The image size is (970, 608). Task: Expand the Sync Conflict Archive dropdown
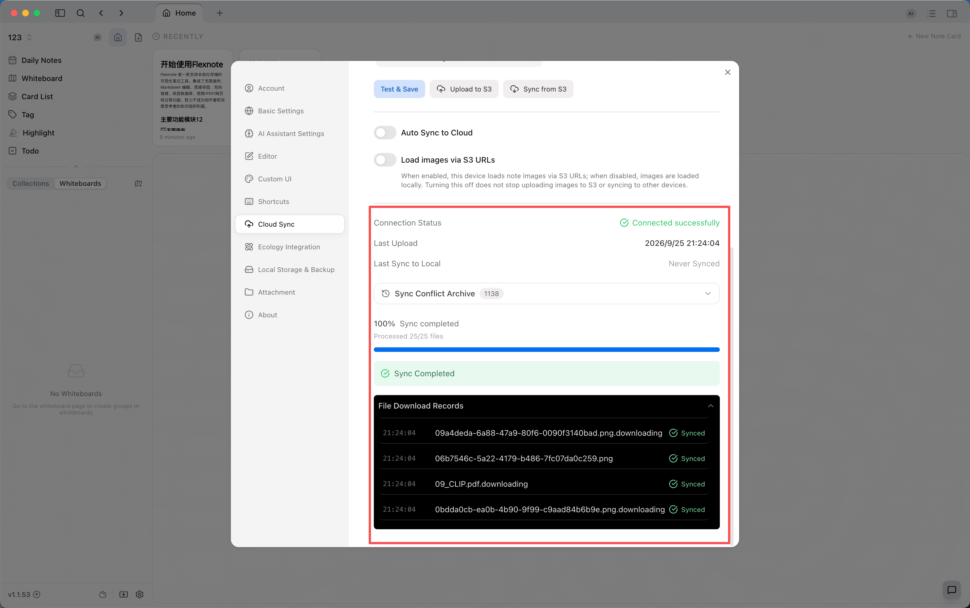coord(547,294)
